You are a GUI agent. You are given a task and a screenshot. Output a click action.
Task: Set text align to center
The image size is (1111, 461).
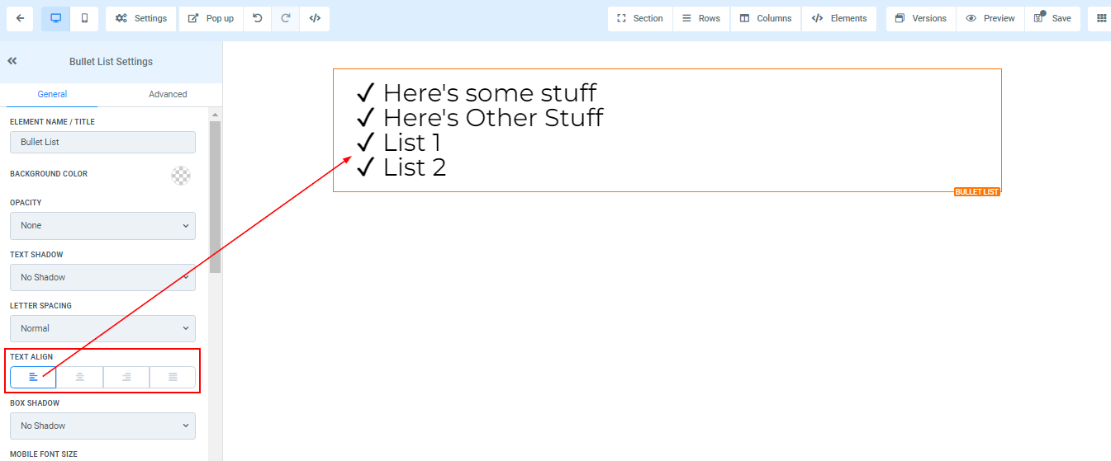point(80,377)
